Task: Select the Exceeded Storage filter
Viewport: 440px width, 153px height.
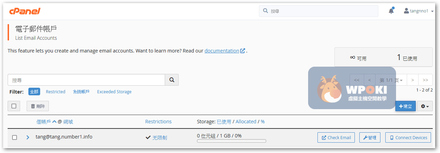Action: [114, 92]
